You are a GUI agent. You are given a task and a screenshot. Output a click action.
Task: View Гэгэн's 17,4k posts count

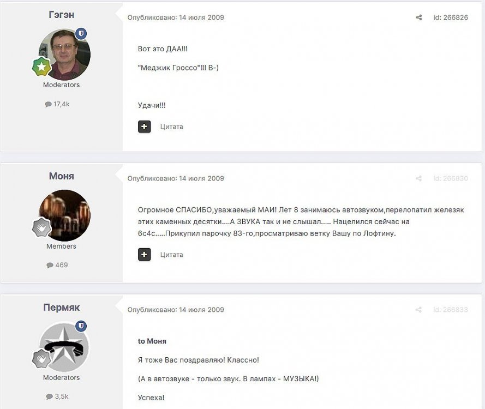pos(57,104)
